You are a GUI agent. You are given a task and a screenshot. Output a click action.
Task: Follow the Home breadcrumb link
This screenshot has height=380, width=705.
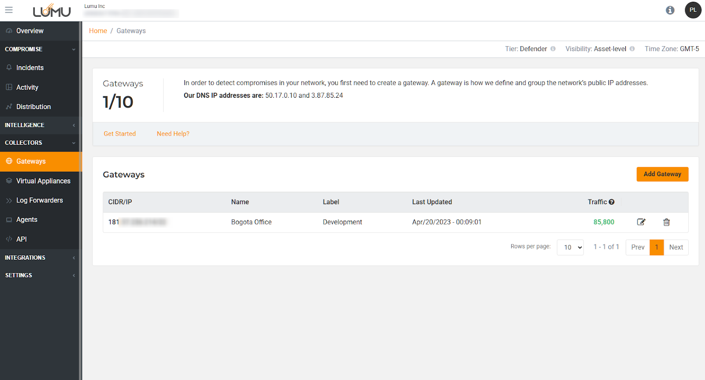click(x=98, y=31)
